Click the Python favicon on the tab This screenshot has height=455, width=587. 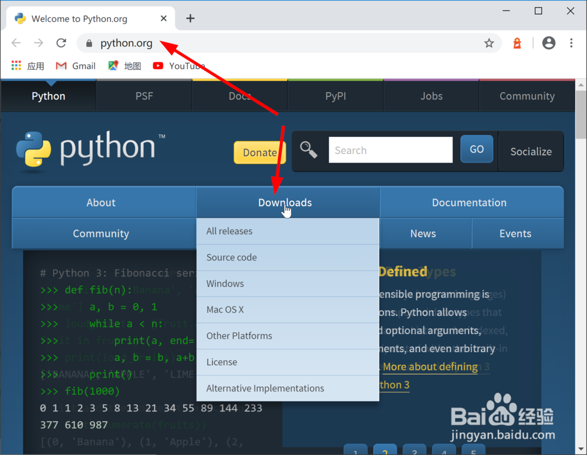click(20, 18)
